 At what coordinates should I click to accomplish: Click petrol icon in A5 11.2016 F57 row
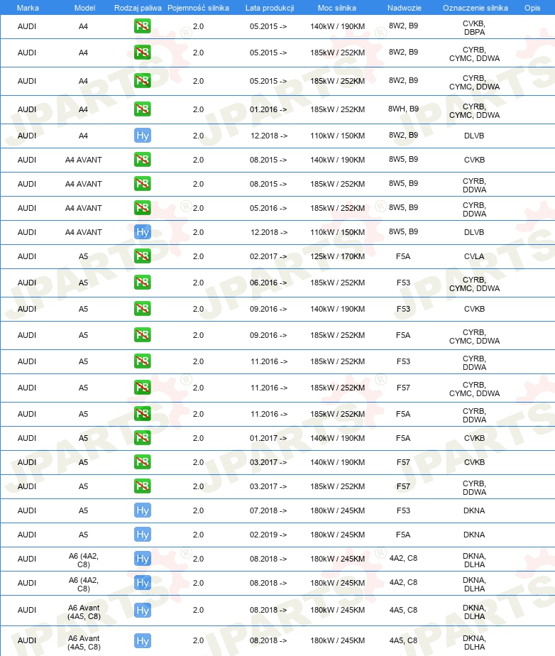tap(142, 388)
